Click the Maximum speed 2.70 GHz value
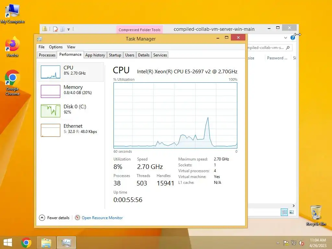Image resolution: width=332 pixels, height=249 pixels. tap(221, 159)
